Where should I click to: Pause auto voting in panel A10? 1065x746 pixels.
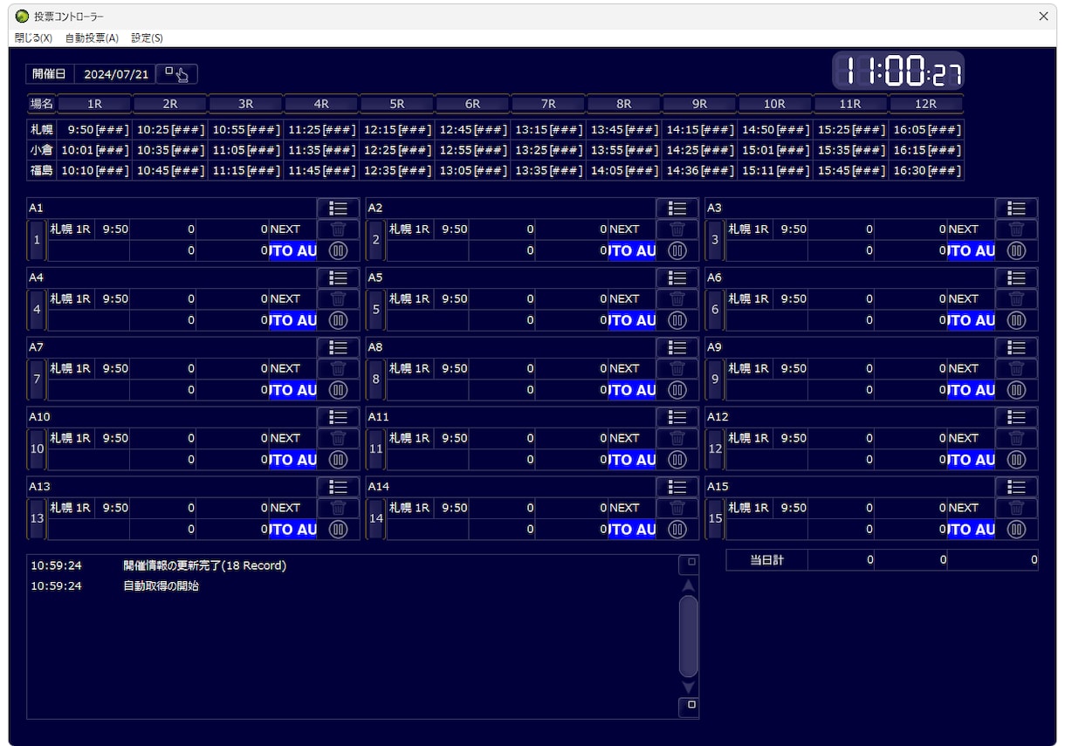338,460
